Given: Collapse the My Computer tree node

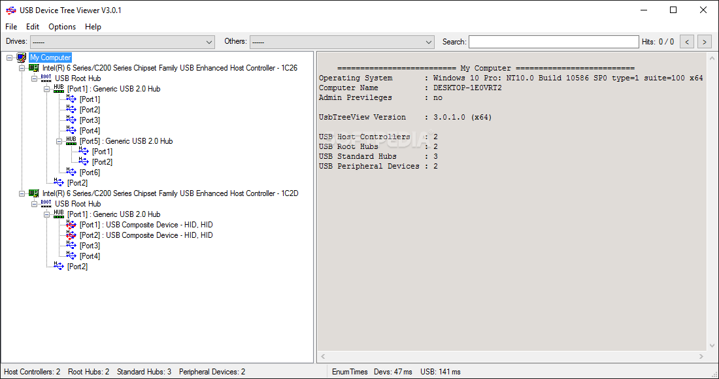Looking at the screenshot, I should pos(10,57).
